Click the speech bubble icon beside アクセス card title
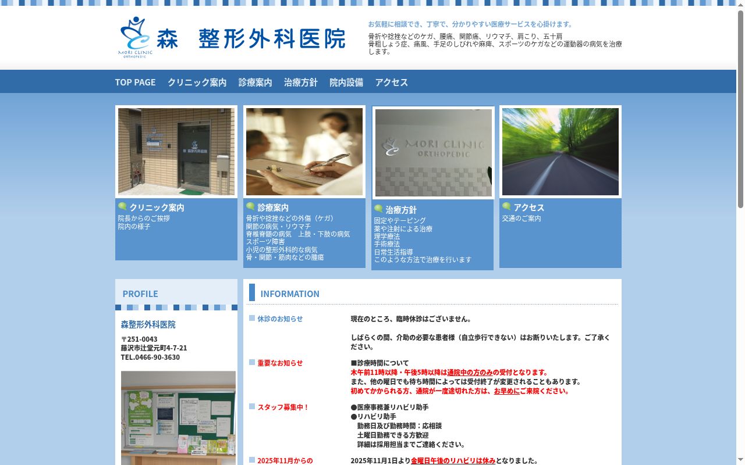 coord(506,206)
